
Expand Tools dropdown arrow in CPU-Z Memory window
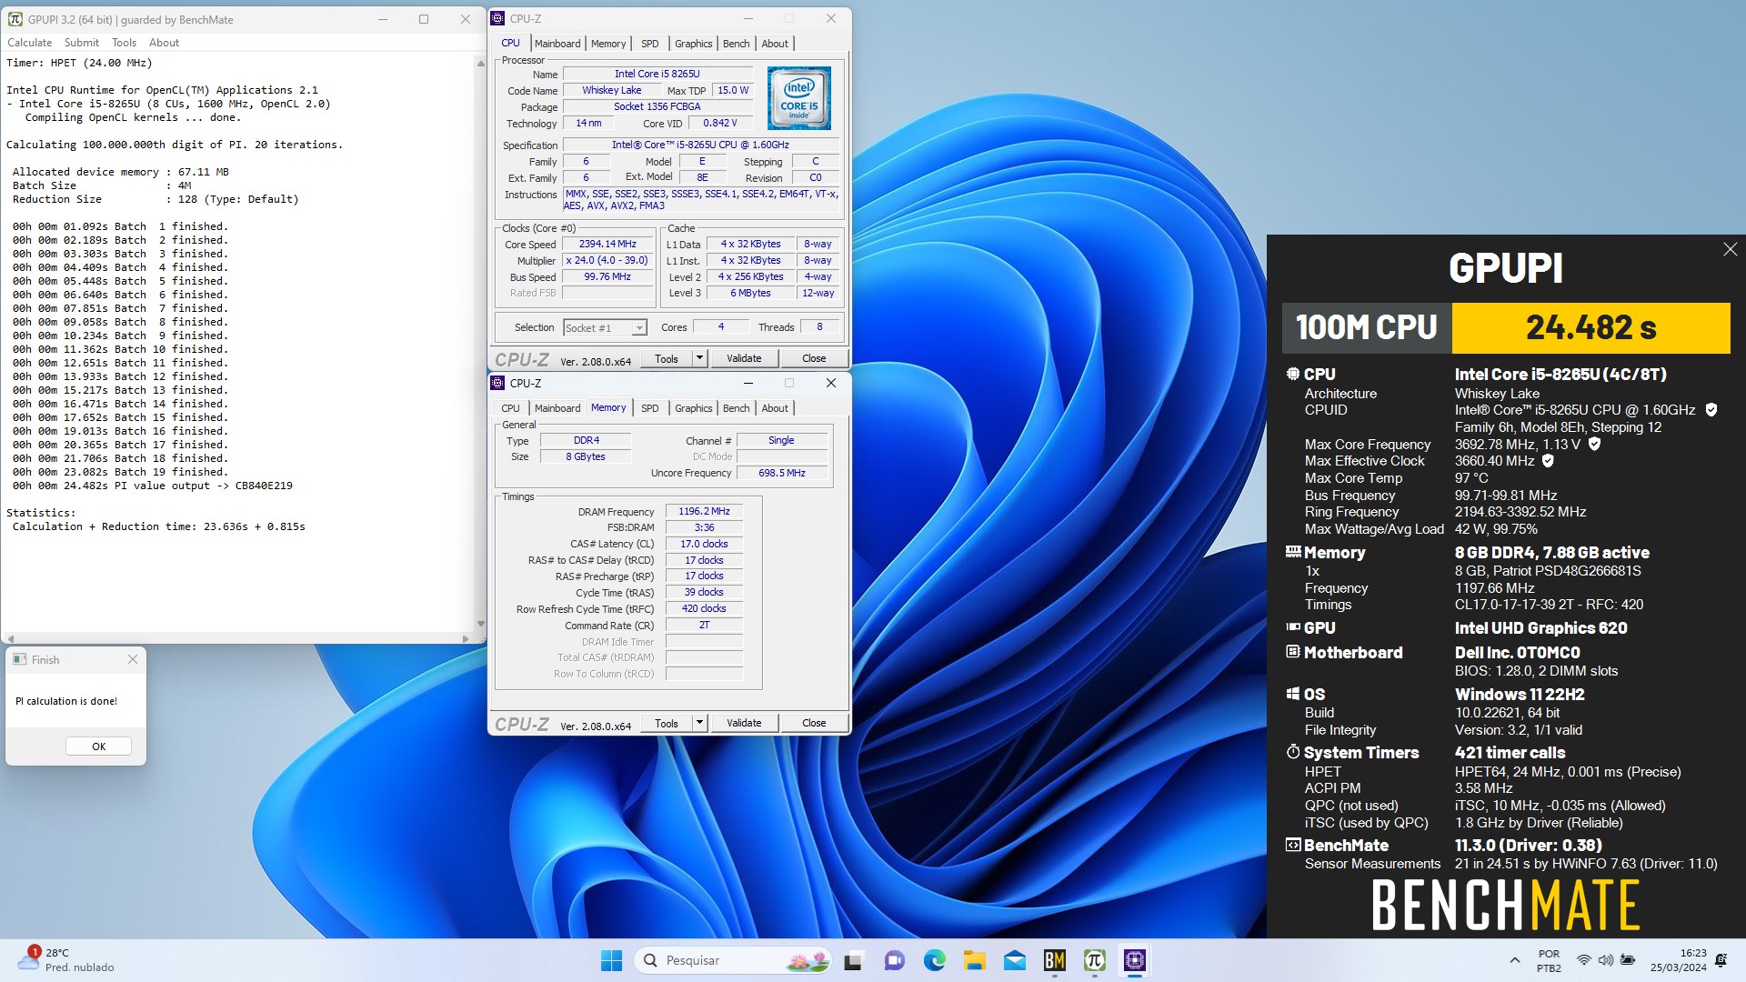pyautogui.click(x=699, y=723)
